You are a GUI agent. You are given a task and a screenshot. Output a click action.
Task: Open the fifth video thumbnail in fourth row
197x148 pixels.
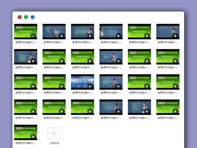(139, 107)
